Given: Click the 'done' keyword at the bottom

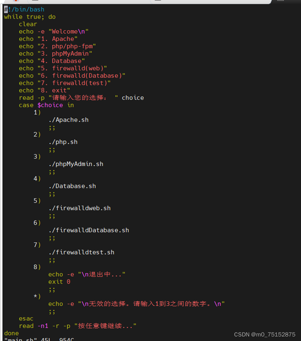Looking at the screenshot, I should coord(11,333).
